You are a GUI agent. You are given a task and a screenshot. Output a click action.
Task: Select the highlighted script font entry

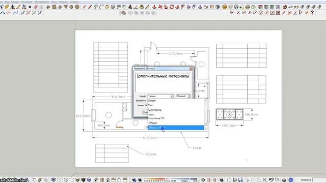[x=176, y=128]
